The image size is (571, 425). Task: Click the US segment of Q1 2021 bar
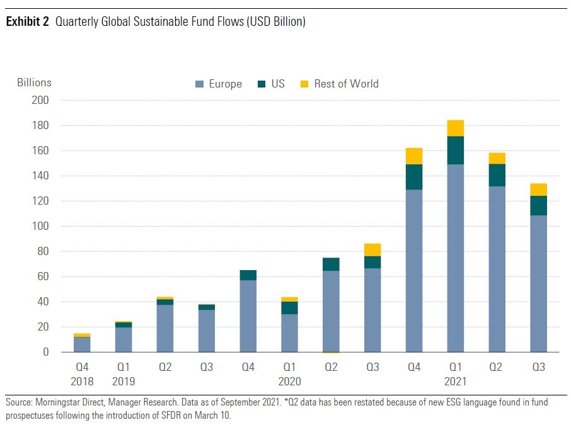455,150
